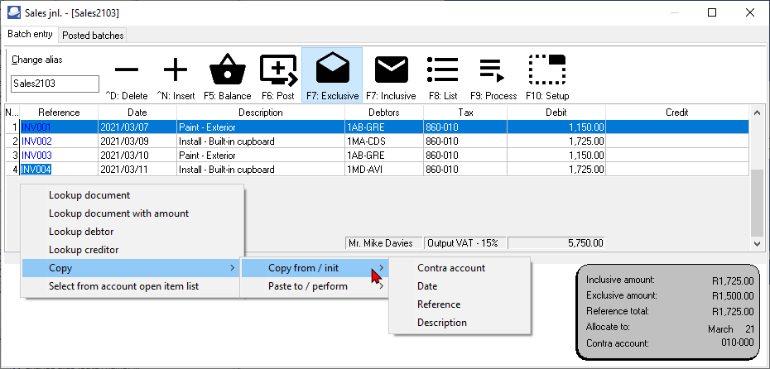
Task: Click the INV002 row description cell
Action: click(x=261, y=141)
